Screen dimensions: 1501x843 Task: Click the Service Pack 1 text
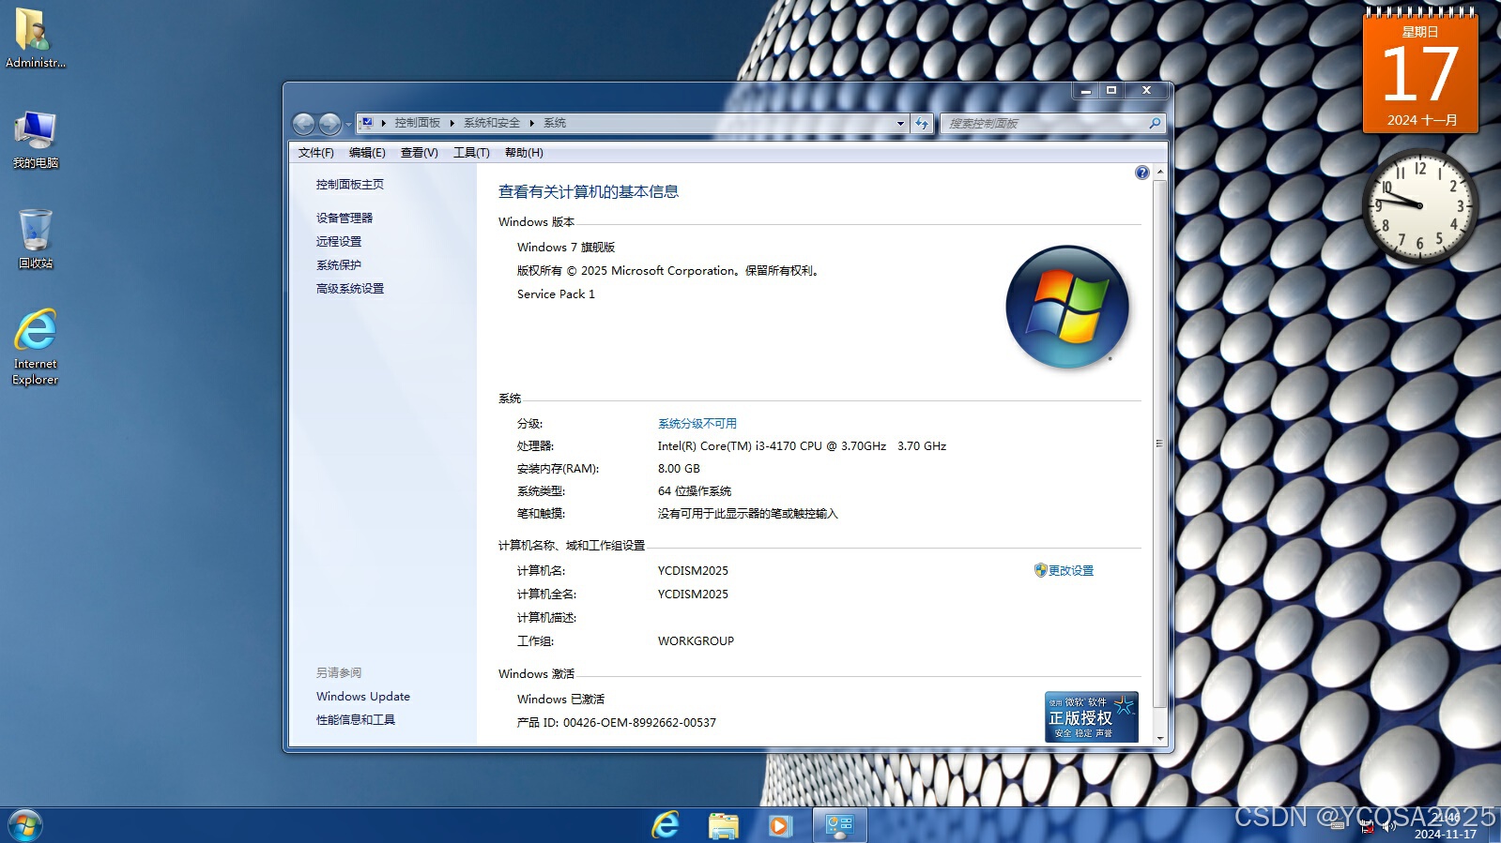click(x=556, y=294)
